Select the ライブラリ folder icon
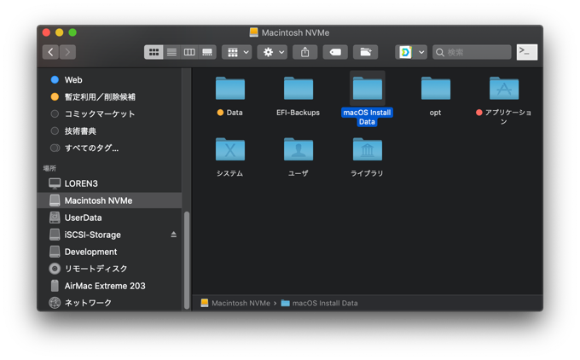580x360 pixels. click(368, 149)
